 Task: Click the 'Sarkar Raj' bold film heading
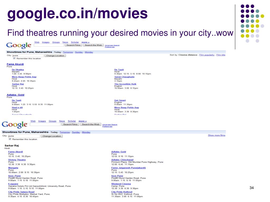pyautogui.click(x=12, y=145)
